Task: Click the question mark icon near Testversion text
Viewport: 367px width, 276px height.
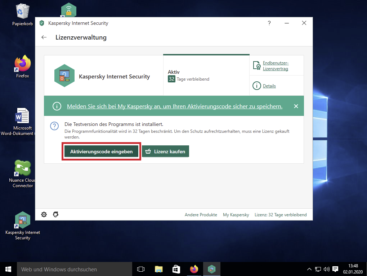Action: click(54, 126)
